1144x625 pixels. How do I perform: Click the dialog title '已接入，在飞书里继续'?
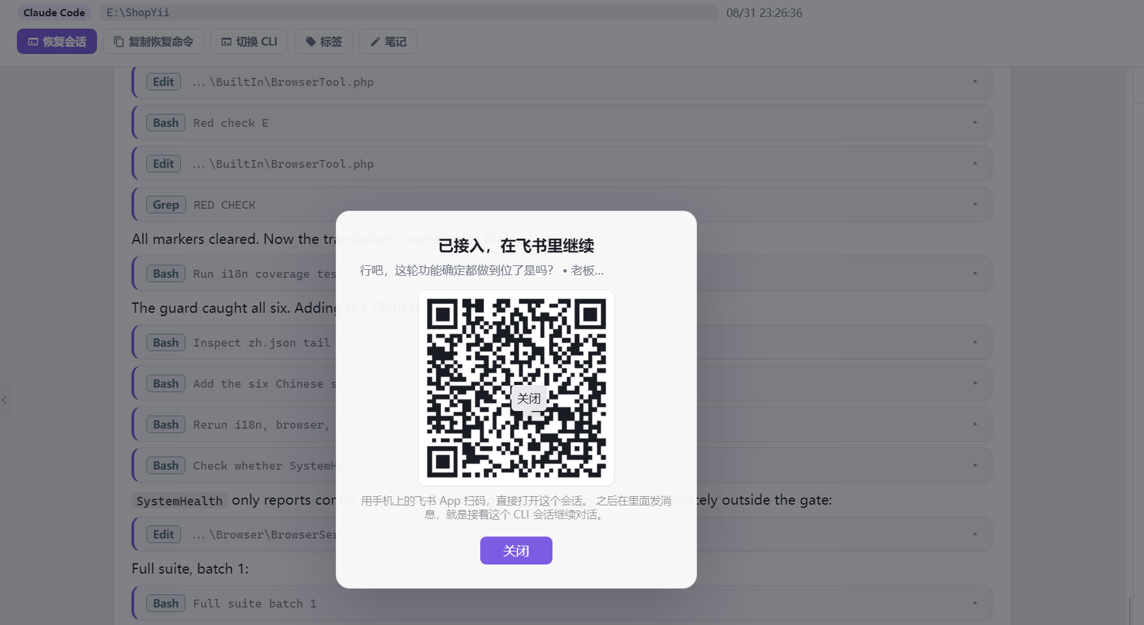point(516,246)
